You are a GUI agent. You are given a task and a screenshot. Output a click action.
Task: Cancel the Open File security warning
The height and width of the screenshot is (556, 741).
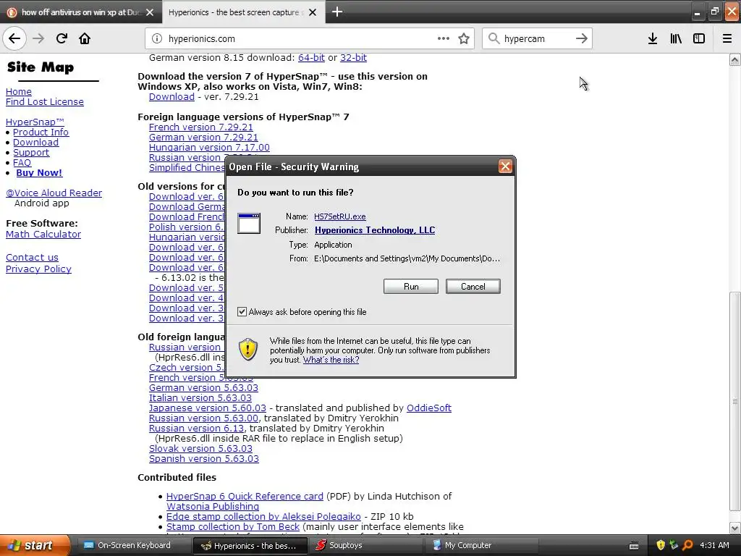point(473,287)
